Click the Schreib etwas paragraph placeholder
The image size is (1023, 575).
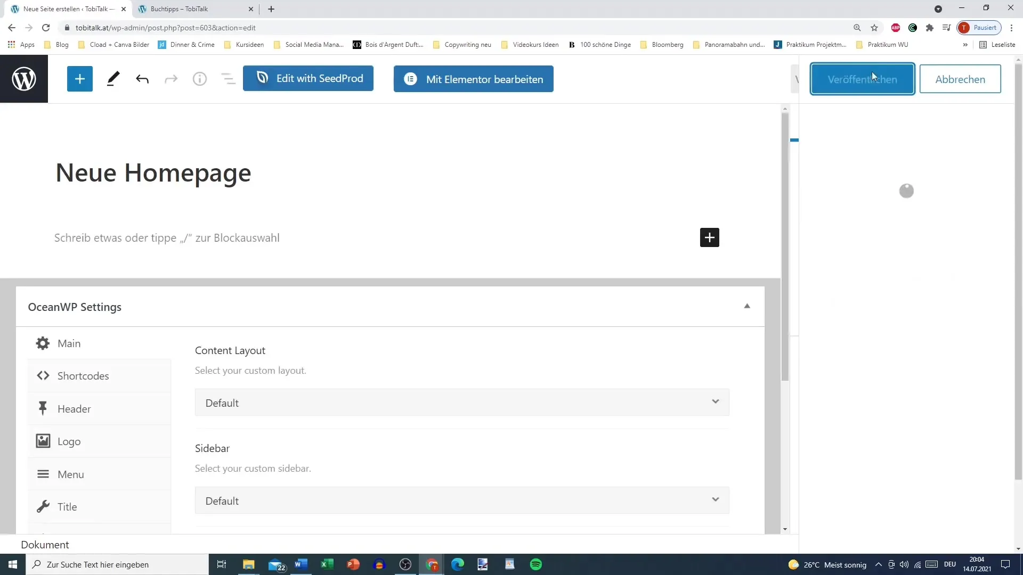click(167, 238)
